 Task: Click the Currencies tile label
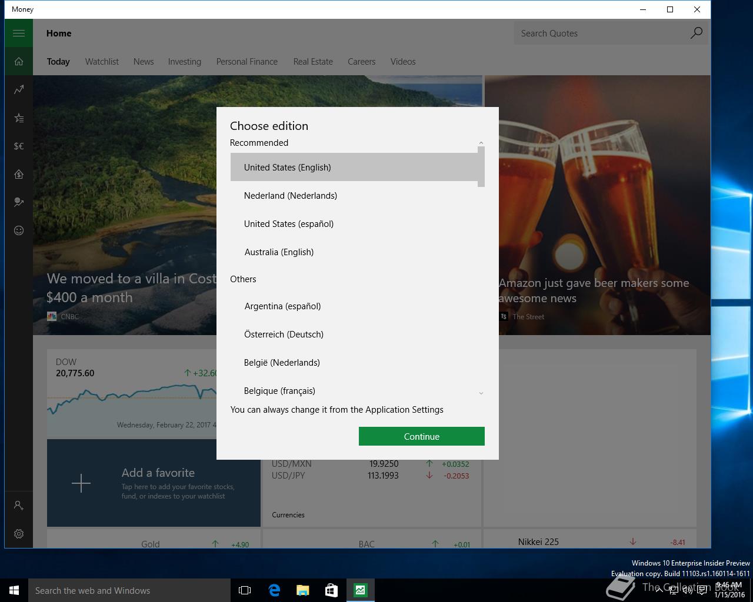(x=288, y=515)
